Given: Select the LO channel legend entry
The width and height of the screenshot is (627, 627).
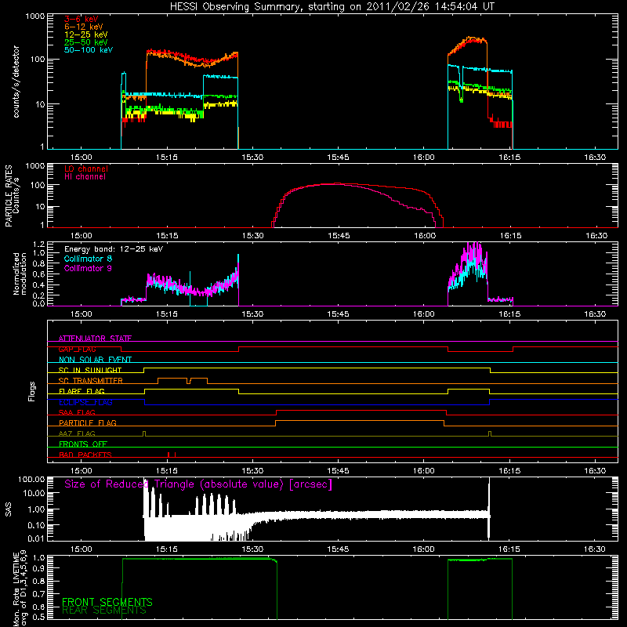Looking at the screenshot, I should (86, 169).
